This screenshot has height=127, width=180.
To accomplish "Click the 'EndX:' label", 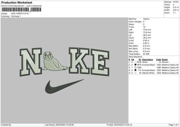I will (131, 40).
